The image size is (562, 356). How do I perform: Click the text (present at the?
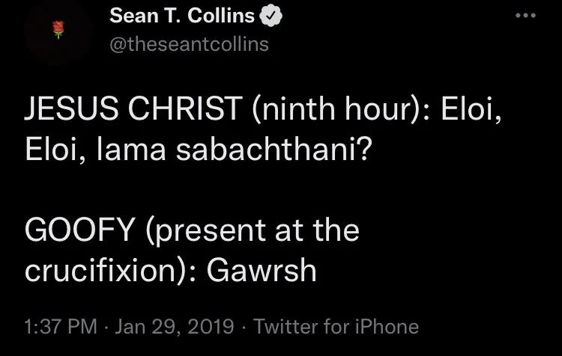coord(253,231)
